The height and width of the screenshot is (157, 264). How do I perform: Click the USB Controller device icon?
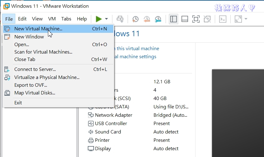tap(91, 124)
